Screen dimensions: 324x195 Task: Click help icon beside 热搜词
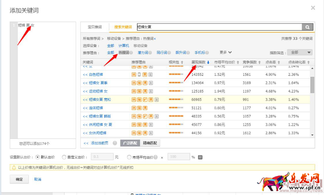click(x=131, y=53)
